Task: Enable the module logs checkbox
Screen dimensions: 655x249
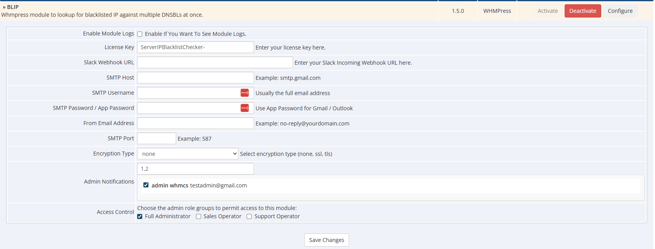Action: click(139, 34)
